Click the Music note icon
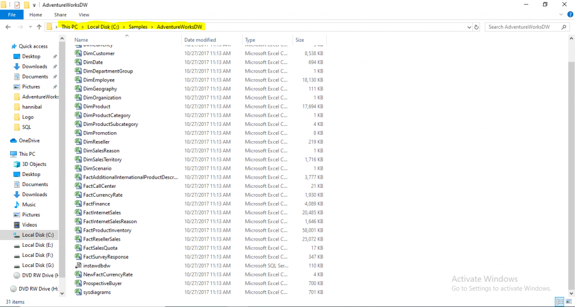Viewport: 575px width, 307px height. 16,205
